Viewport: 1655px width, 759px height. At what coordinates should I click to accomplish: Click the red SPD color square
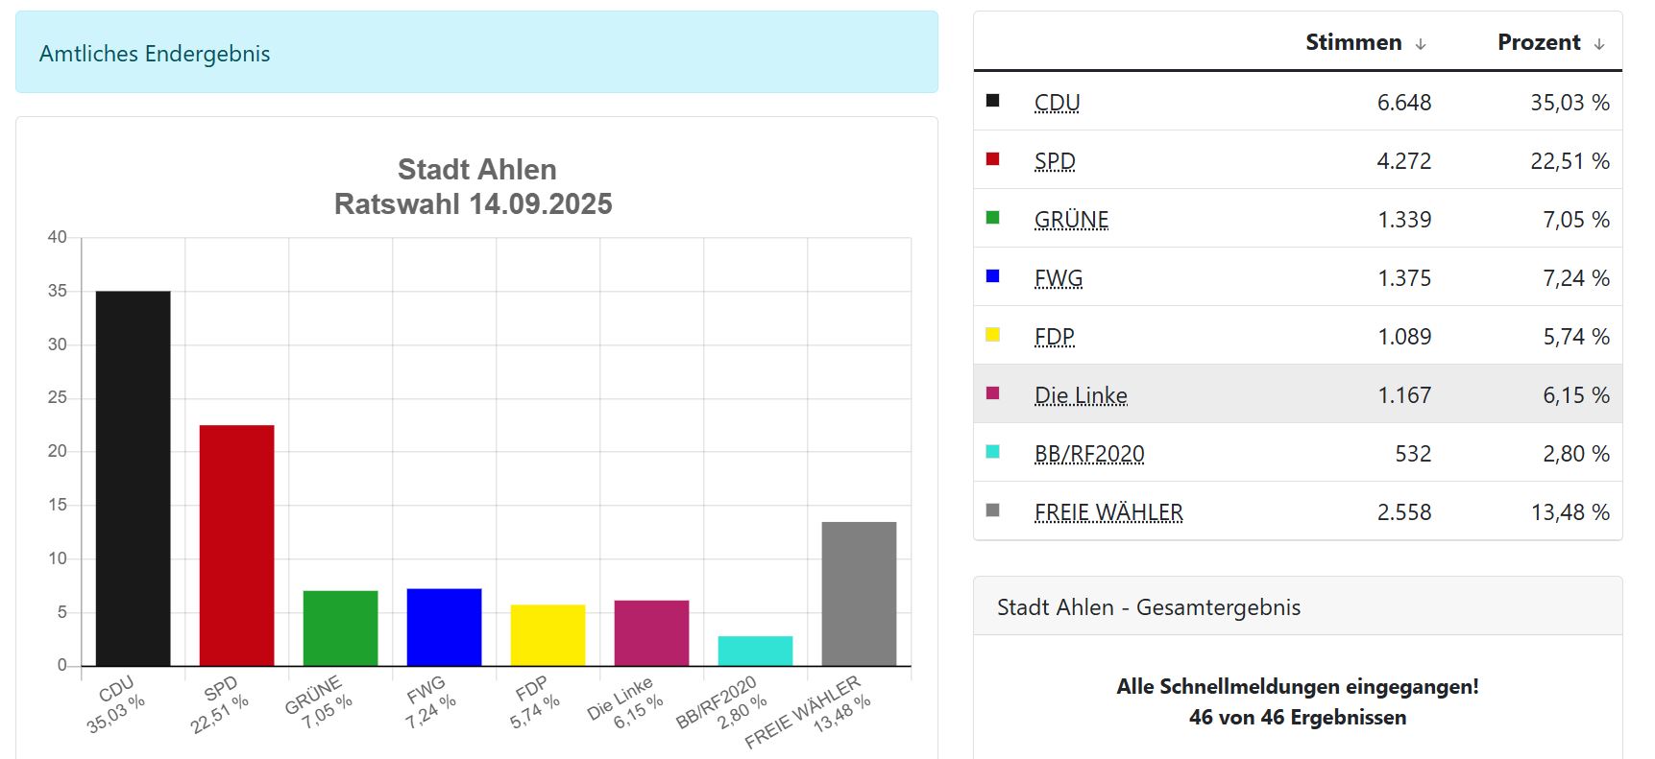(x=993, y=159)
